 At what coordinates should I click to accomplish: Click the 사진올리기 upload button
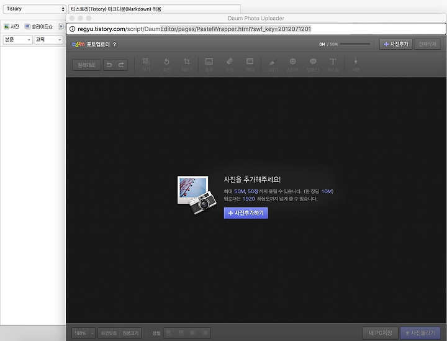tap(420, 333)
